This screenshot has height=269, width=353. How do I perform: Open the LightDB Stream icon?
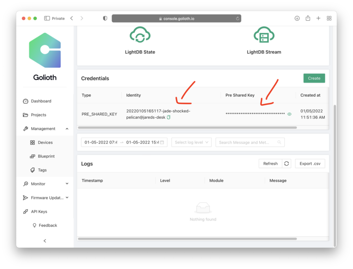pos(264,35)
